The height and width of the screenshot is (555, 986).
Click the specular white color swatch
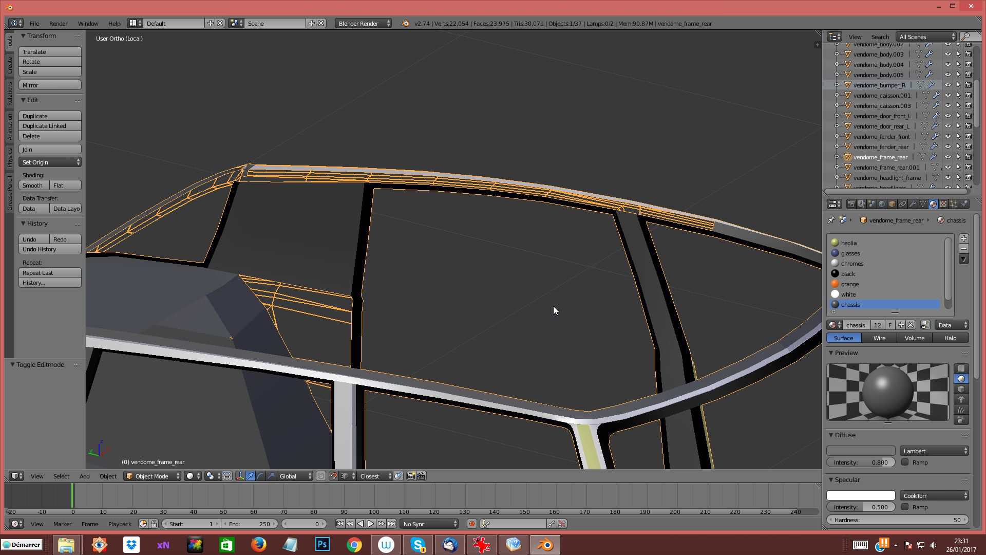click(861, 495)
